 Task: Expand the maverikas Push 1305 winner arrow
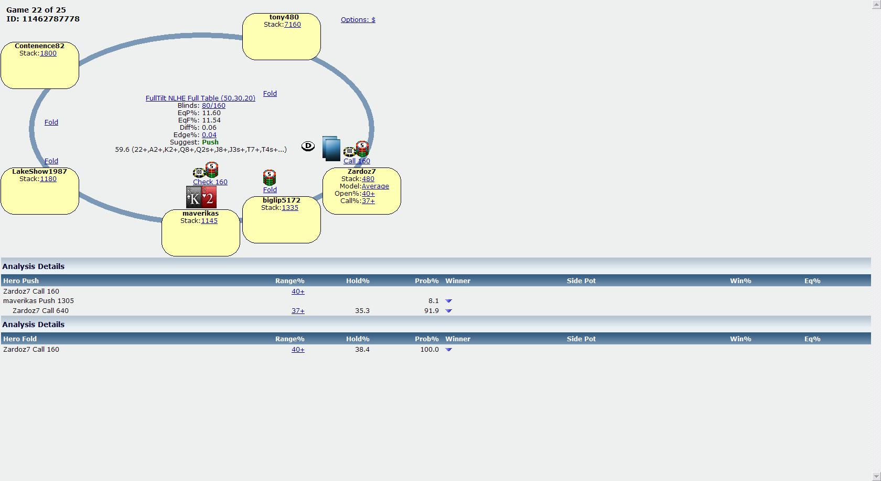[448, 301]
